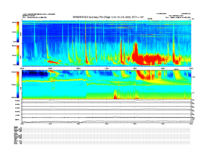Image resolution: width=206 pixels, height=159 pixels.
Task: Click the TNR intensity color bar
Action: [18, 85]
